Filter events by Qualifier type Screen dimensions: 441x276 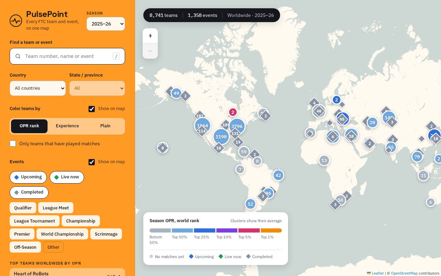click(x=23, y=208)
